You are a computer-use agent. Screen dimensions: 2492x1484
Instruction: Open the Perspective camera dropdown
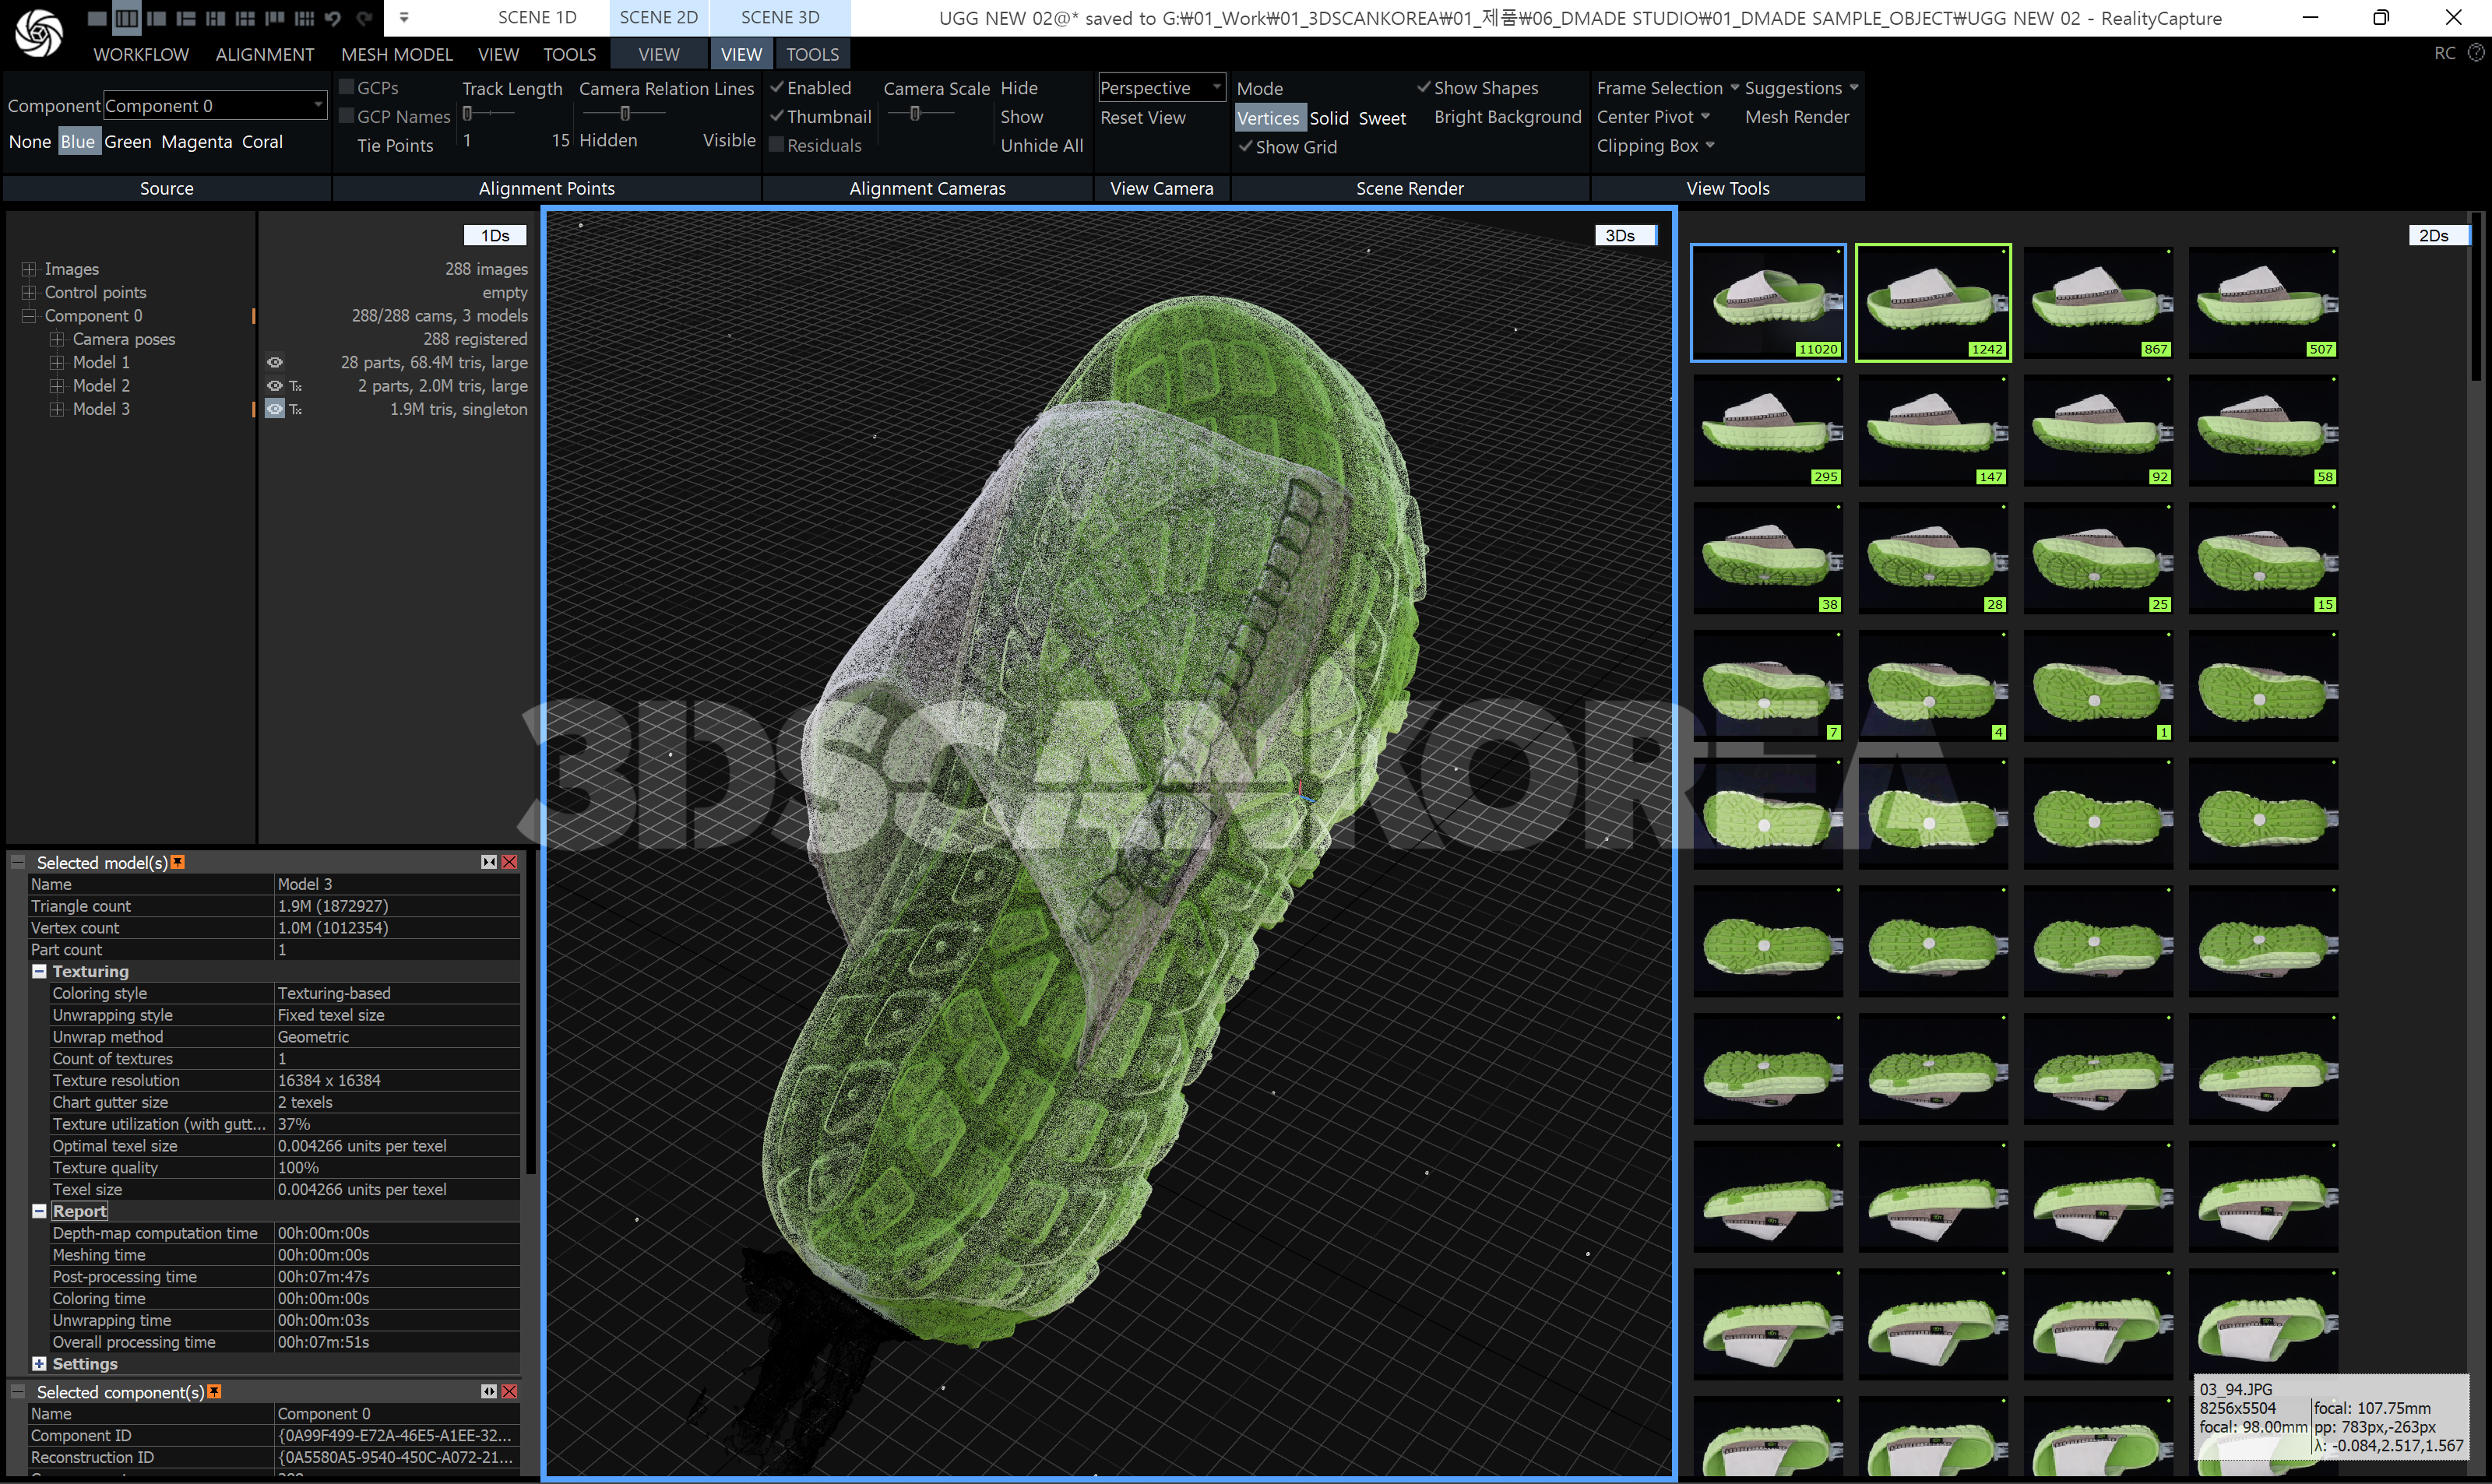(x=1161, y=88)
